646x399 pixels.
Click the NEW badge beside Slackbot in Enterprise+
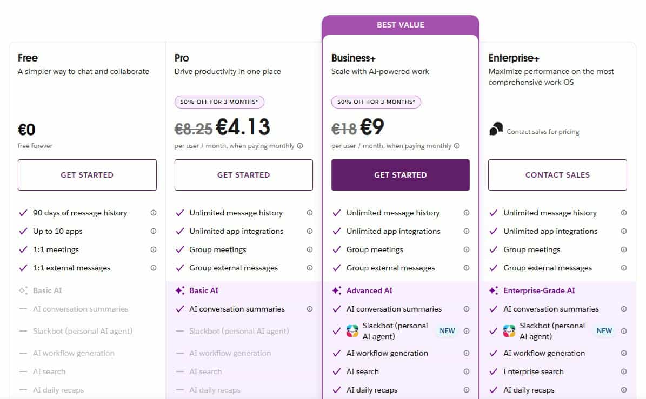pyautogui.click(x=604, y=330)
